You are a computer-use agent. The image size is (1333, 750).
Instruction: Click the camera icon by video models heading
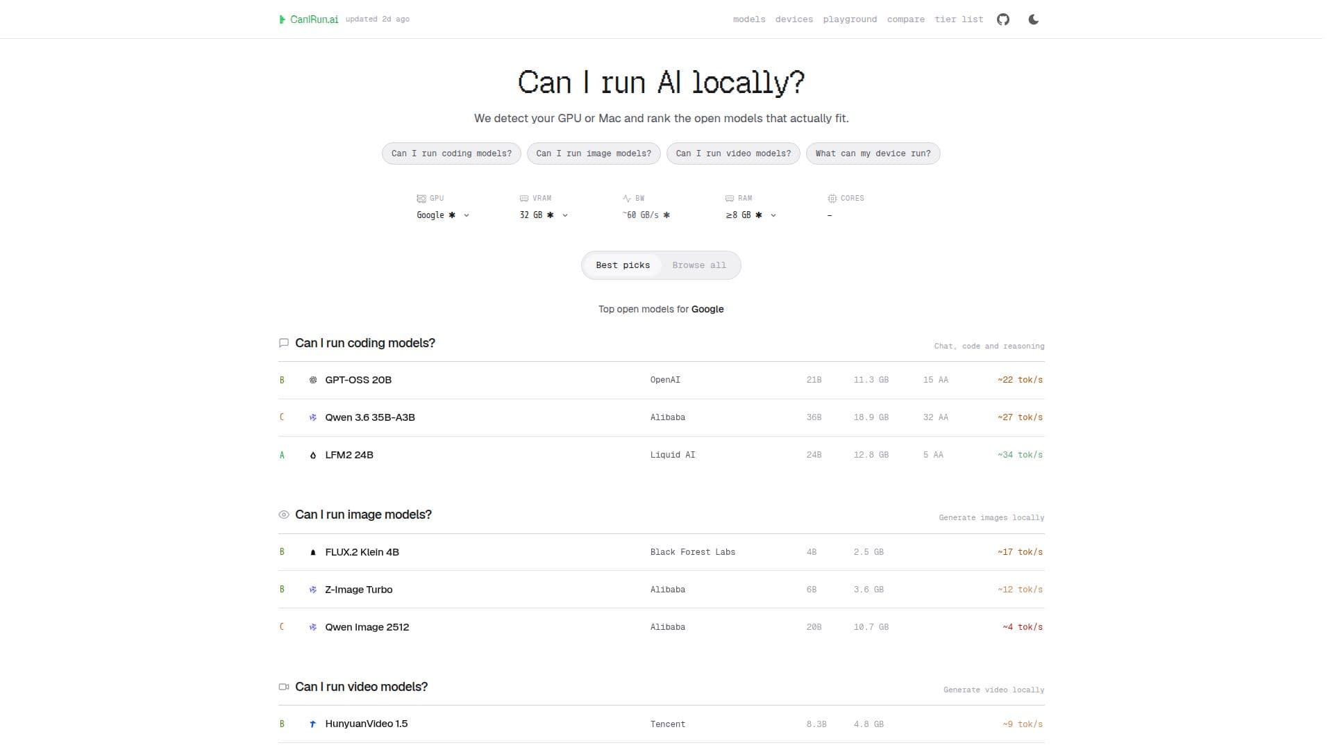point(283,687)
